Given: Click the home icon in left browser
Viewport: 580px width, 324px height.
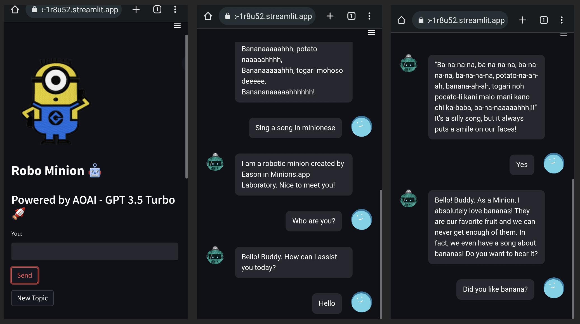Looking at the screenshot, I should click(x=15, y=10).
